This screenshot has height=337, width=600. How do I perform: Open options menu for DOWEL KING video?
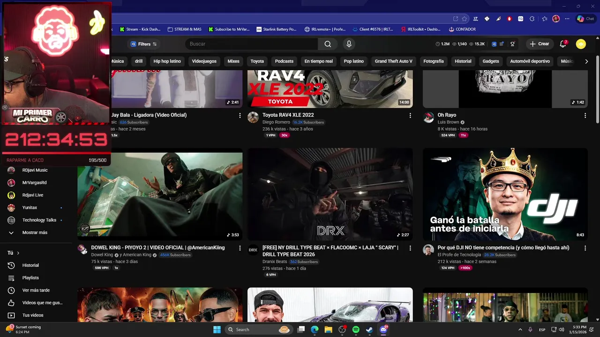pyautogui.click(x=240, y=248)
